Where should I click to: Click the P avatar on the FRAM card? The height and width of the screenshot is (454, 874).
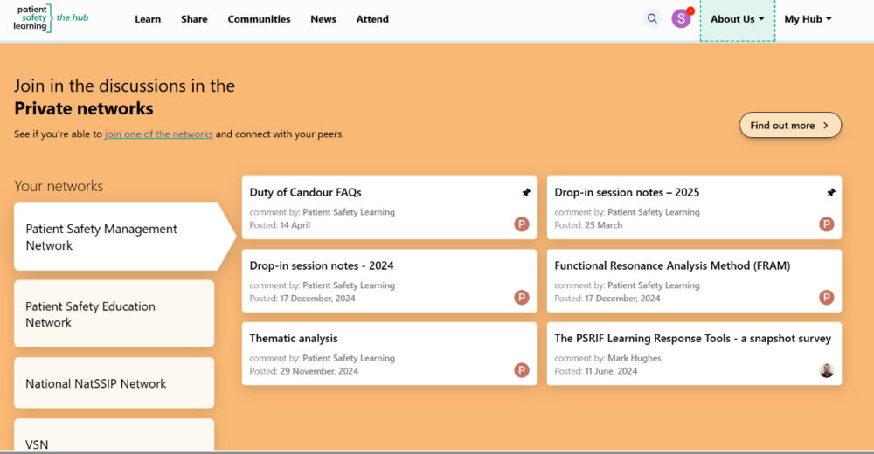827,298
